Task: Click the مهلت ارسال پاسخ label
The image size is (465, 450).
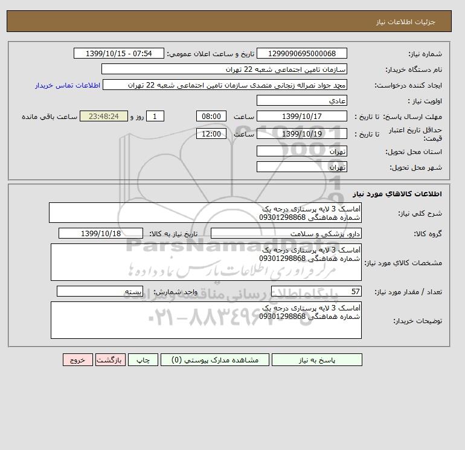Action: (x=412, y=117)
